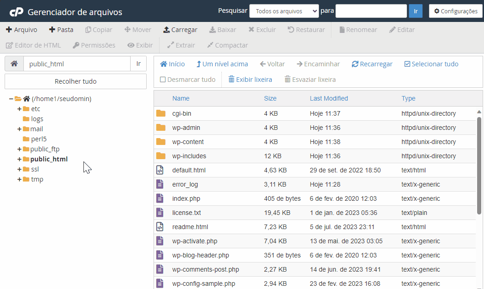Click the Mover toolbar button
Screen dimensions: 484x289
click(x=137, y=30)
